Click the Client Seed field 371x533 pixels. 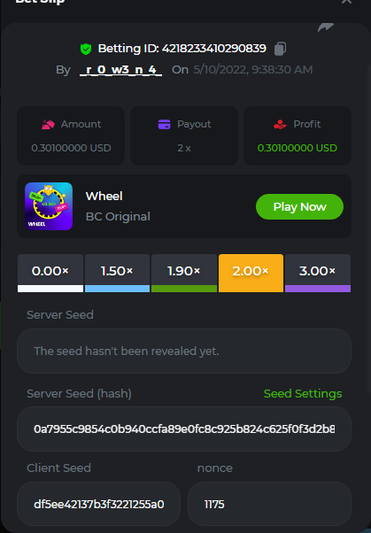click(x=98, y=504)
